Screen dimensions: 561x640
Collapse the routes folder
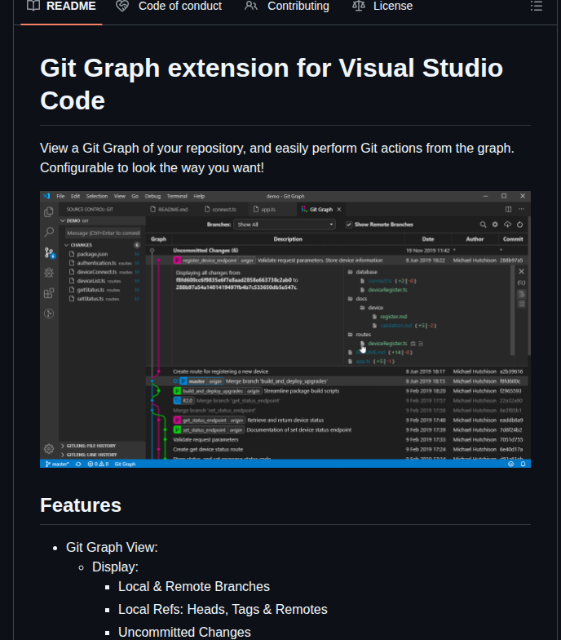[x=359, y=335]
